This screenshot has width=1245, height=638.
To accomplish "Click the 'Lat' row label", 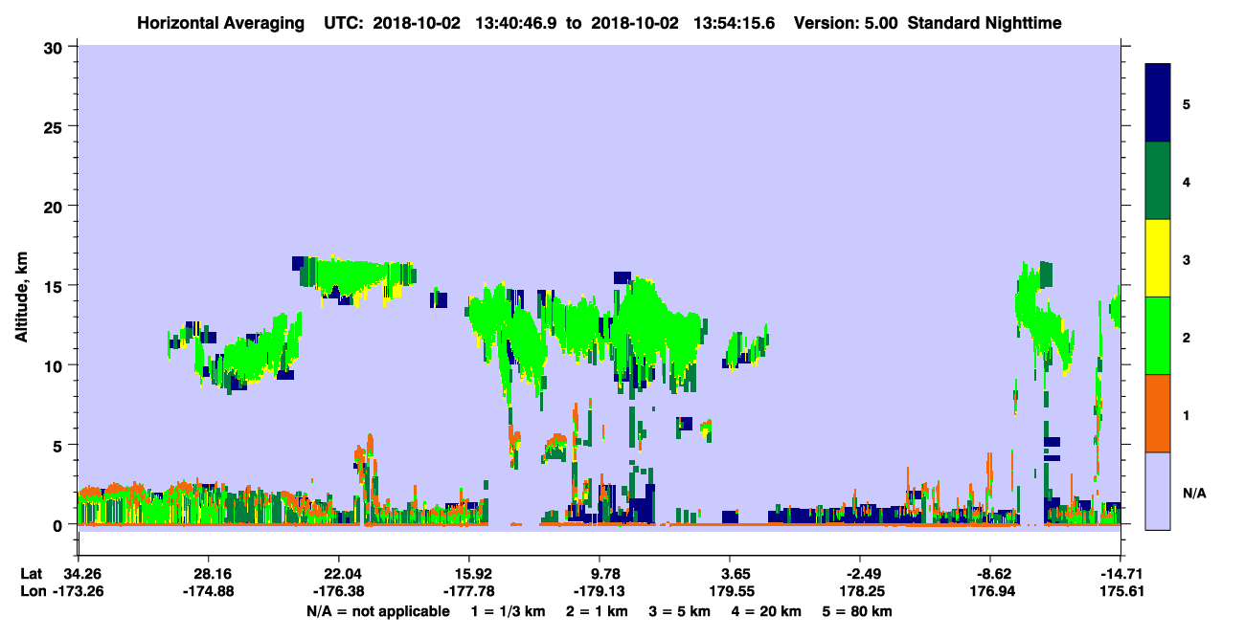I will tap(31, 574).
